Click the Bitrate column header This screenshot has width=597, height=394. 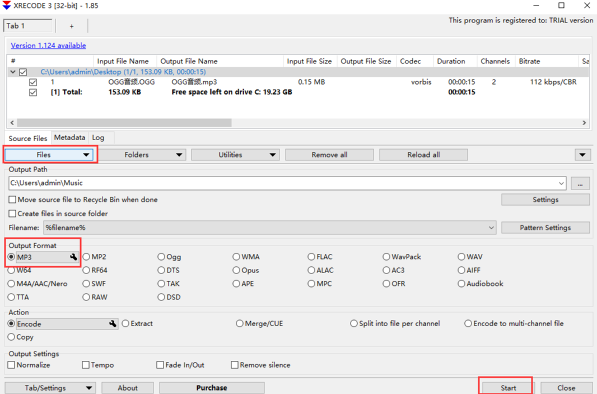[547, 61]
